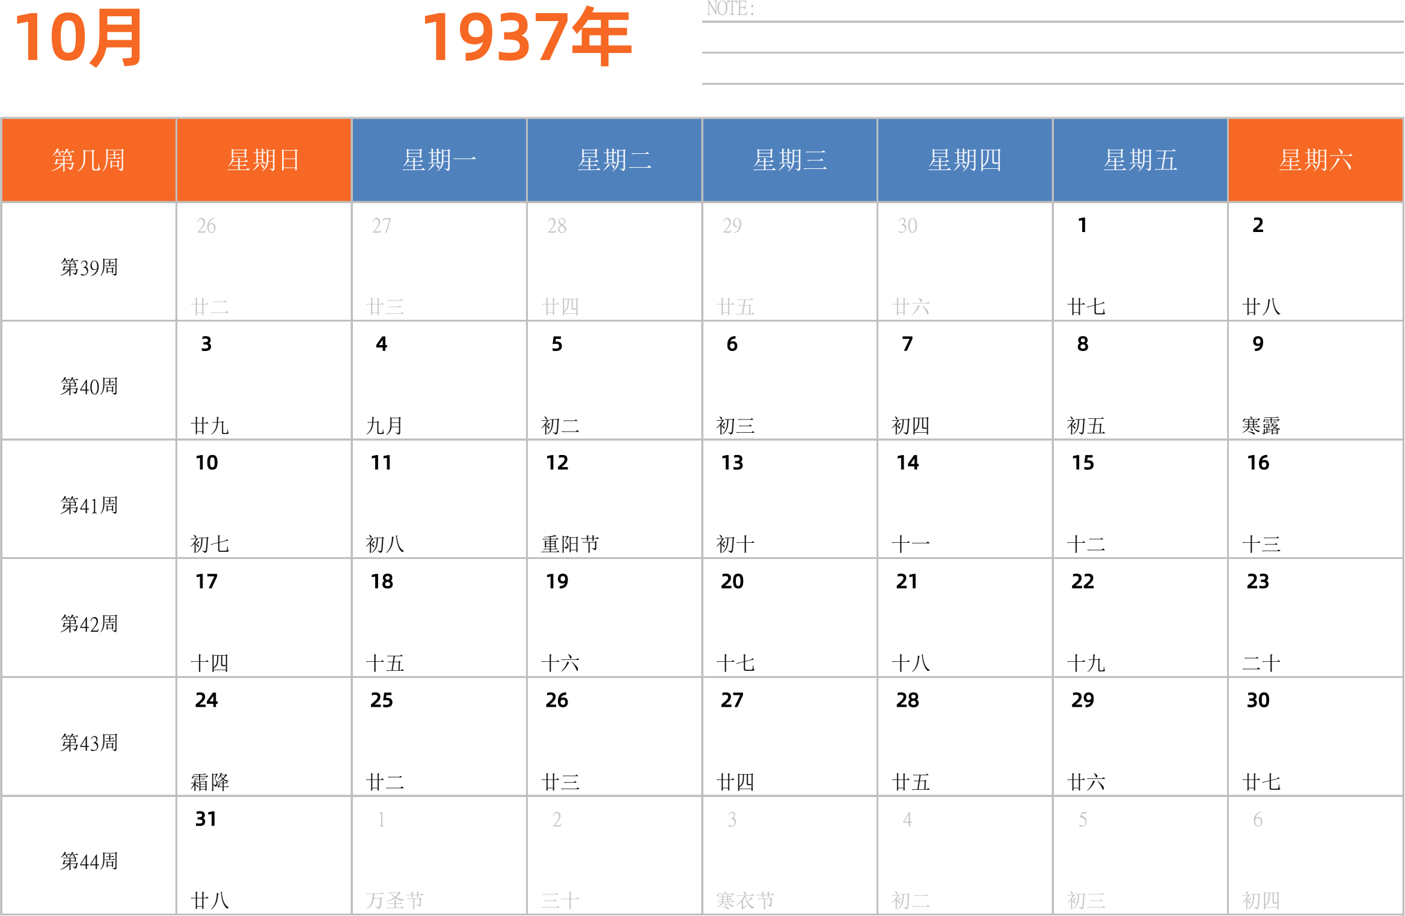Select date 4 labeled 九月
This screenshot has width=1405, height=916.
click(439, 380)
